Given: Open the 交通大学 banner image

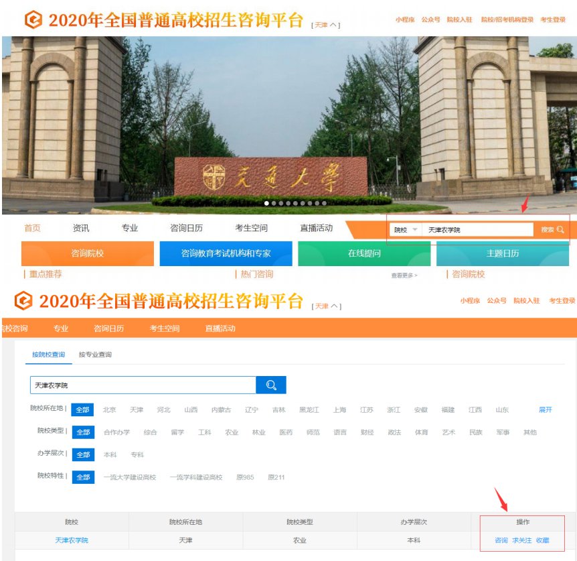Looking at the screenshot, I should coord(288,125).
